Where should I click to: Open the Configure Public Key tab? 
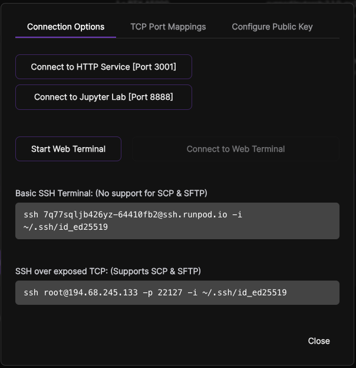[272, 27]
